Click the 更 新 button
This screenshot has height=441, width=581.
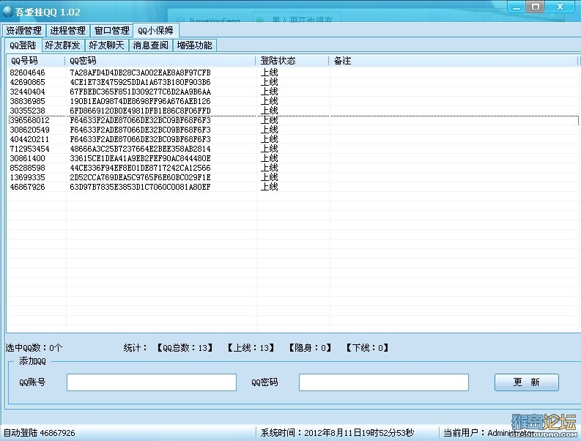(x=527, y=382)
